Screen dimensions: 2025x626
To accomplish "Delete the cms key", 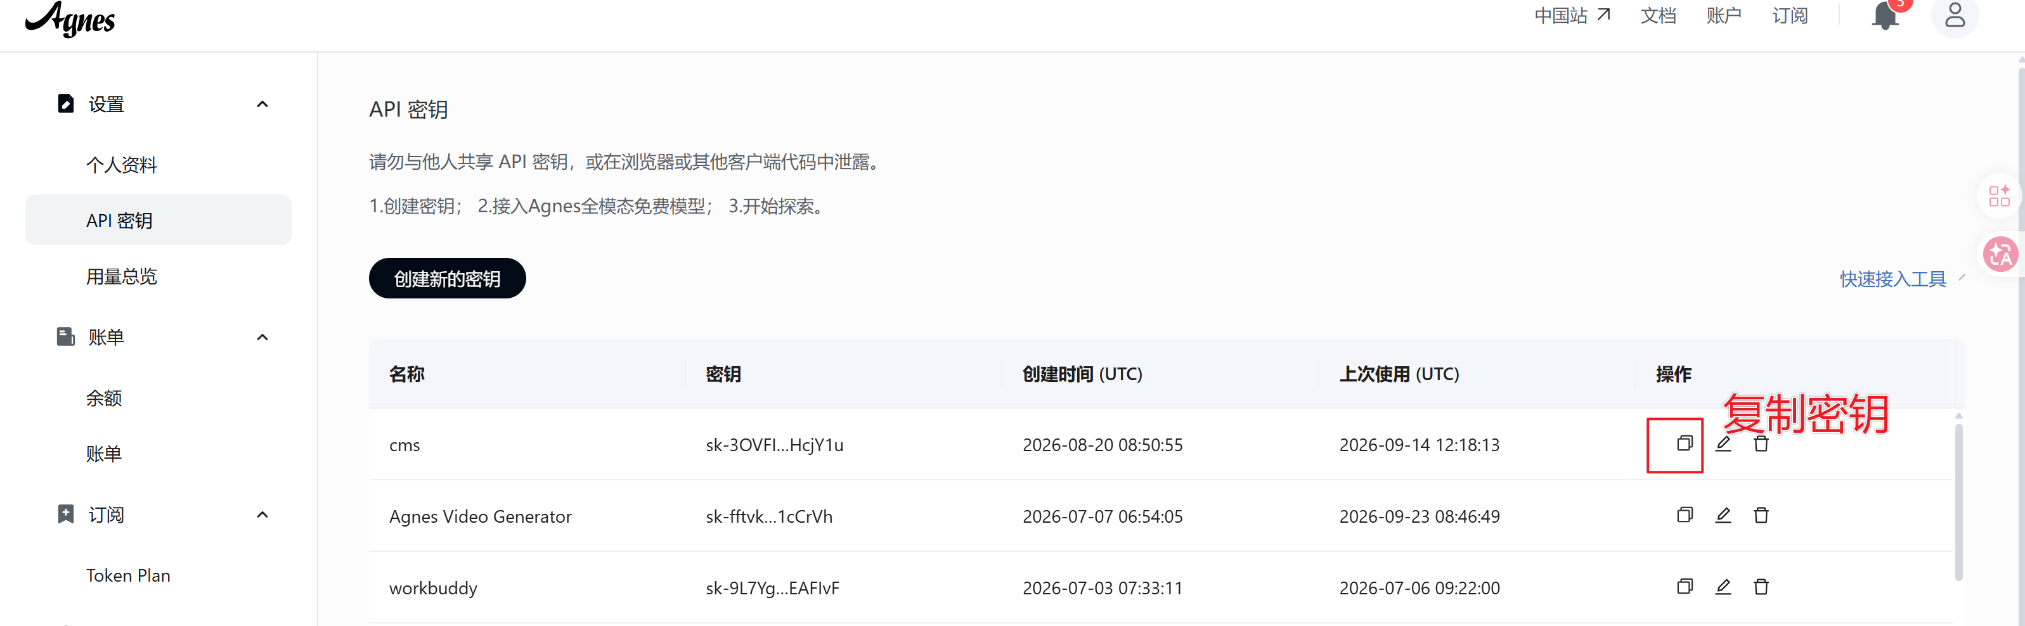I will (1761, 444).
